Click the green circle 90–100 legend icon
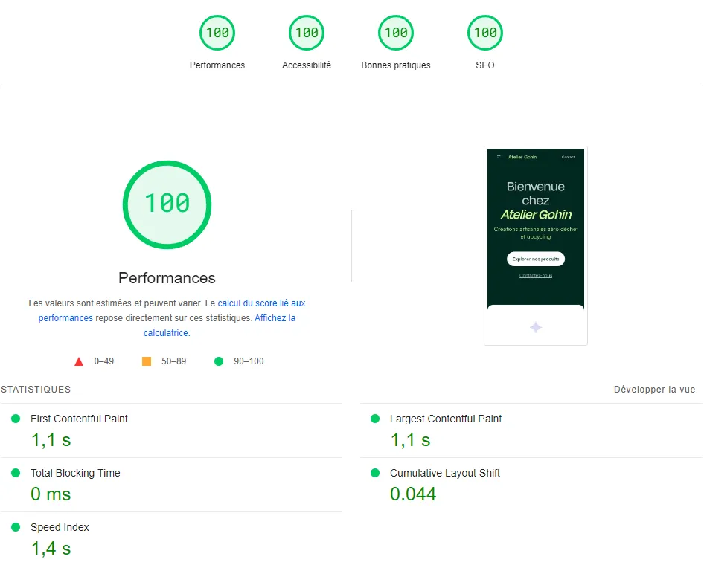 [219, 361]
